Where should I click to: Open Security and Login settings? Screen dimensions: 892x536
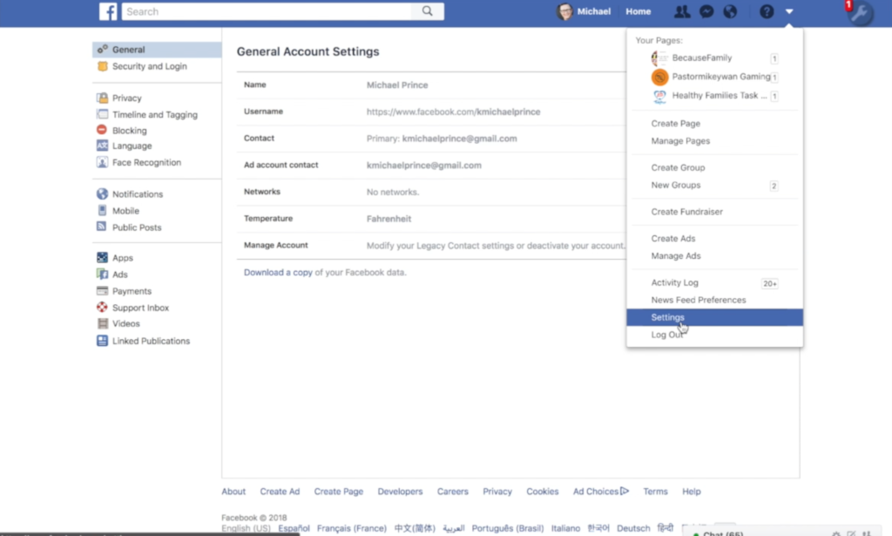[149, 66]
